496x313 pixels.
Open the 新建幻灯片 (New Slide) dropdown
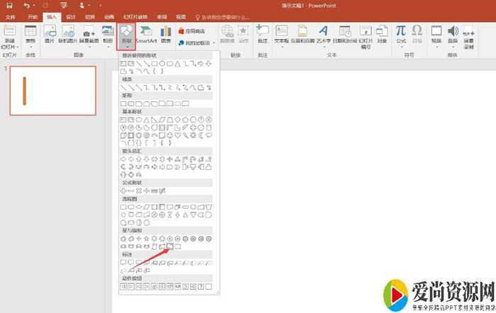coord(10,41)
